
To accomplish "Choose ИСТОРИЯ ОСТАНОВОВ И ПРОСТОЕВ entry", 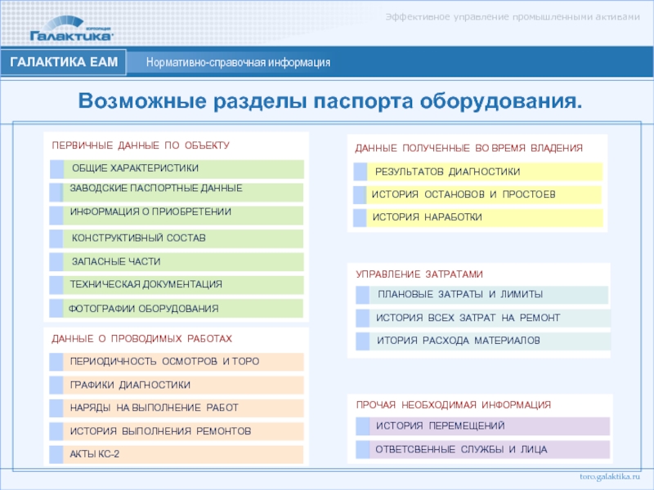I will click(464, 194).
